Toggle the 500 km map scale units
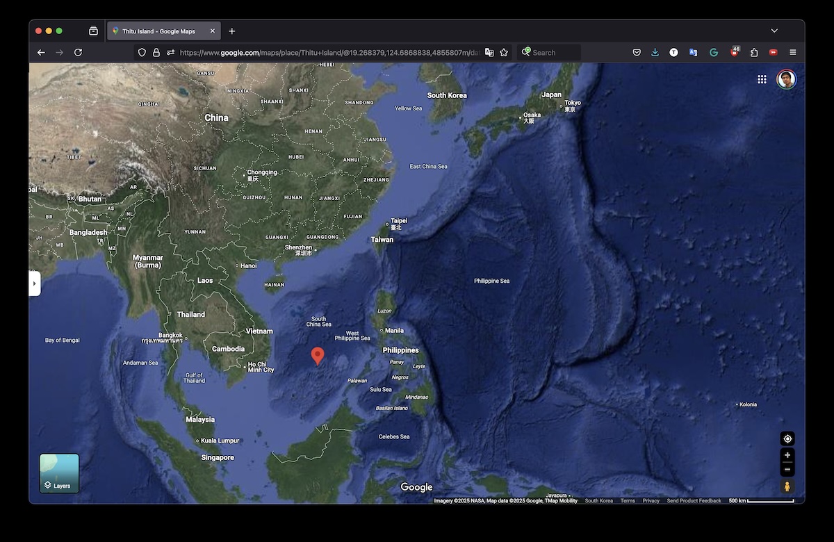 coord(761,500)
